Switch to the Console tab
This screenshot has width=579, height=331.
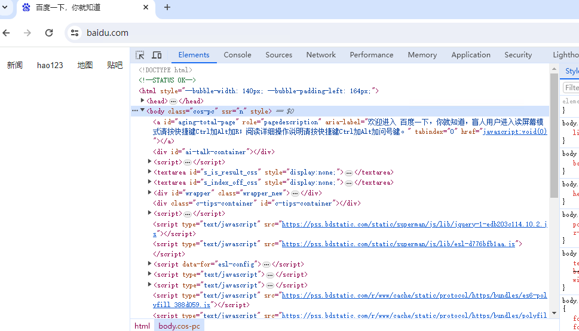pyautogui.click(x=237, y=55)
